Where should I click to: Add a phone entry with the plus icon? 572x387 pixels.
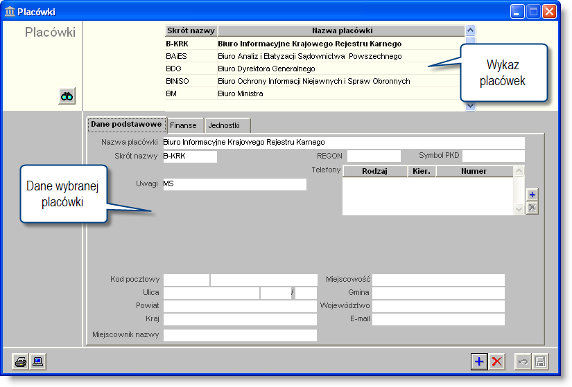coord(532,195)
